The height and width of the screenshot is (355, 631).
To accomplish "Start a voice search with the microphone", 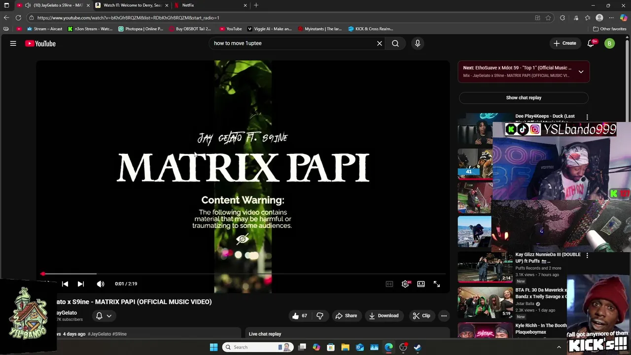I will [x=418, y=43].
